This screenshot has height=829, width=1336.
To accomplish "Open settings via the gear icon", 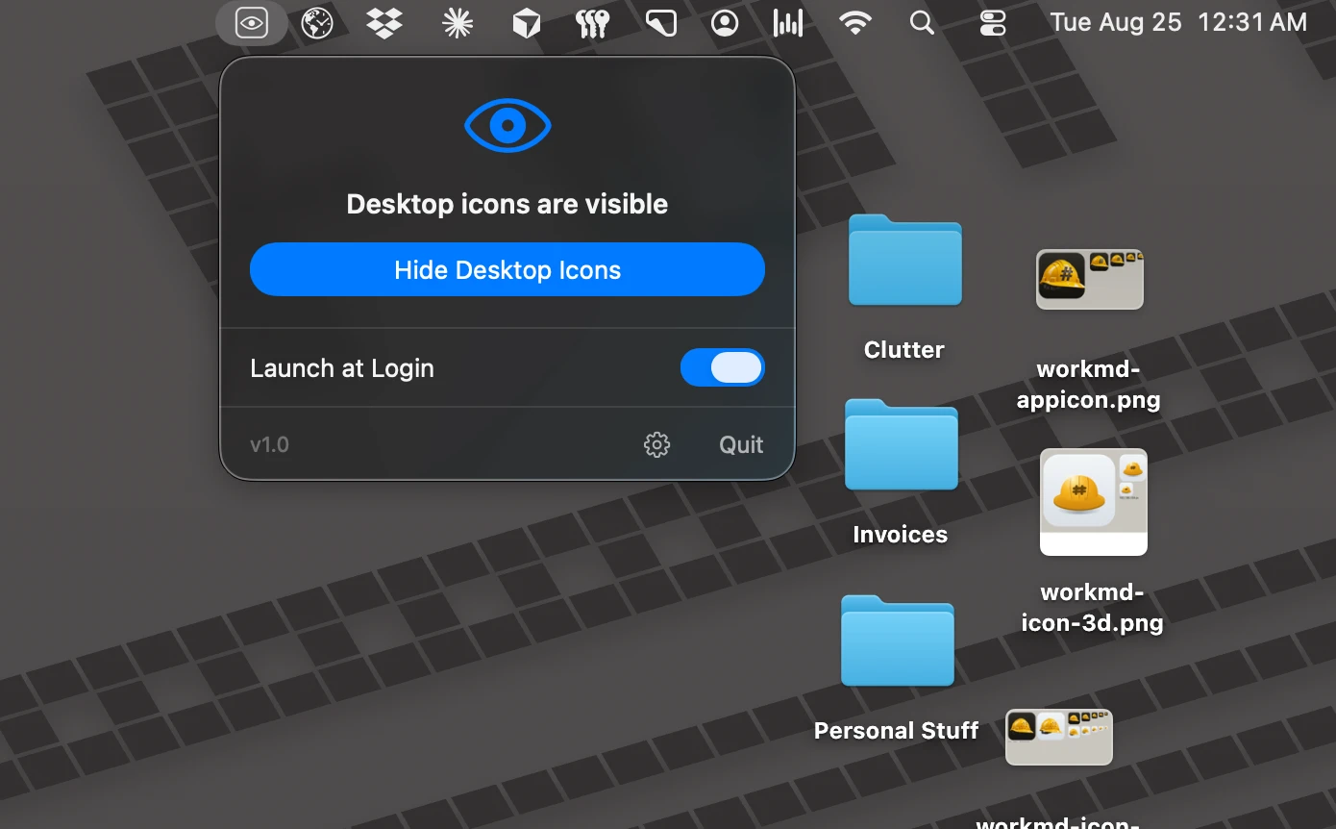I will [656, 444].
